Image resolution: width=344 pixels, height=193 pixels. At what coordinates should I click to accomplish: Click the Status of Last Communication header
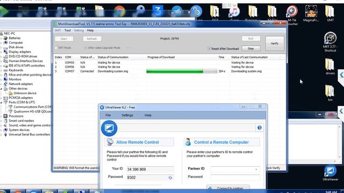click(249, 57)
